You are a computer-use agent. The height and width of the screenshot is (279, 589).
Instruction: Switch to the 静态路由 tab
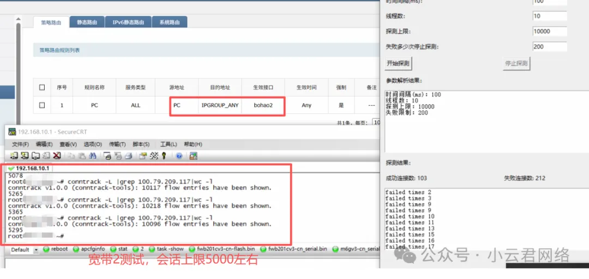coord(87,22)
